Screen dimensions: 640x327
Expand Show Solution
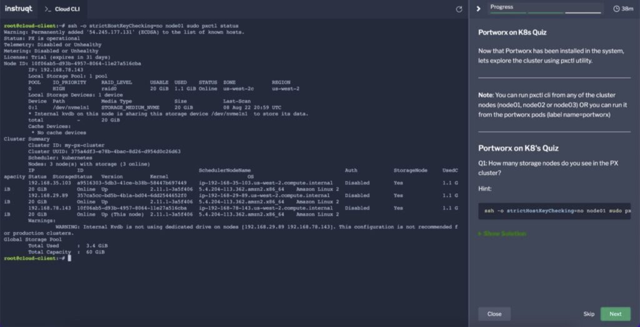coord(502,233)
